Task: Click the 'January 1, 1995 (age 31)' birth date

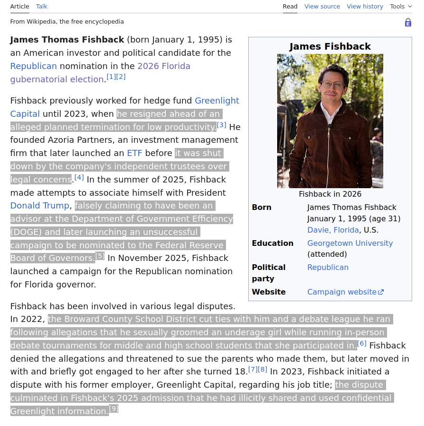Action: 354,219
